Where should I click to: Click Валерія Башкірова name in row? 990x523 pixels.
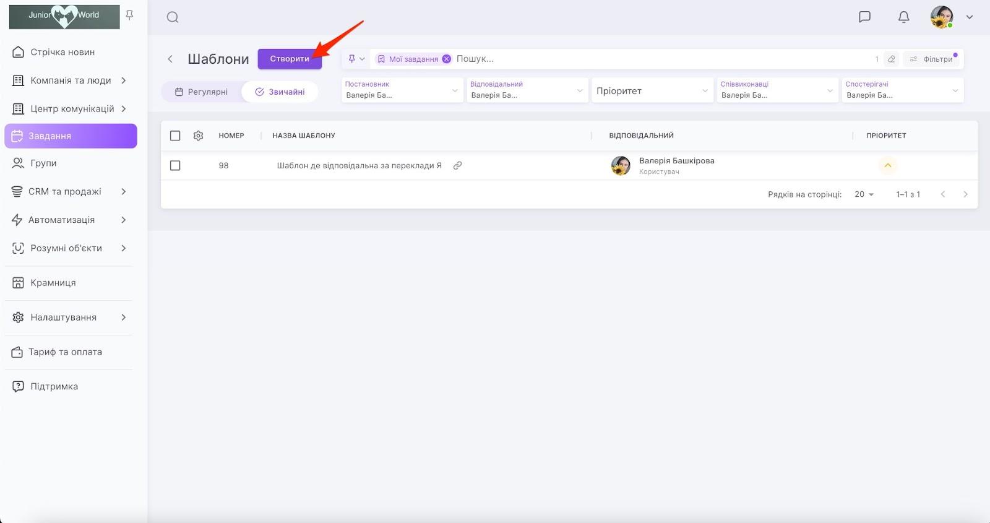pyautogui.click(x=677, y=161)
